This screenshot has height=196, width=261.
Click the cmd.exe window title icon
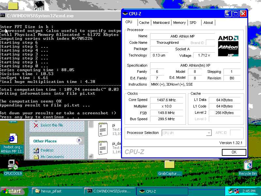click(3, 16)
